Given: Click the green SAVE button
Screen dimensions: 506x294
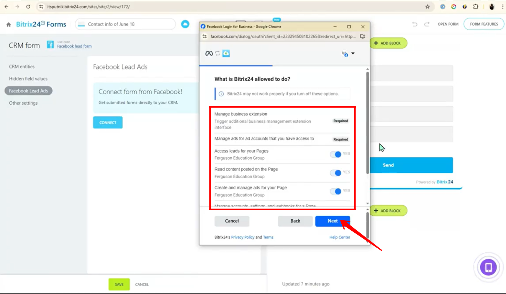Looking at the screenshot, I should pos(119,284).
